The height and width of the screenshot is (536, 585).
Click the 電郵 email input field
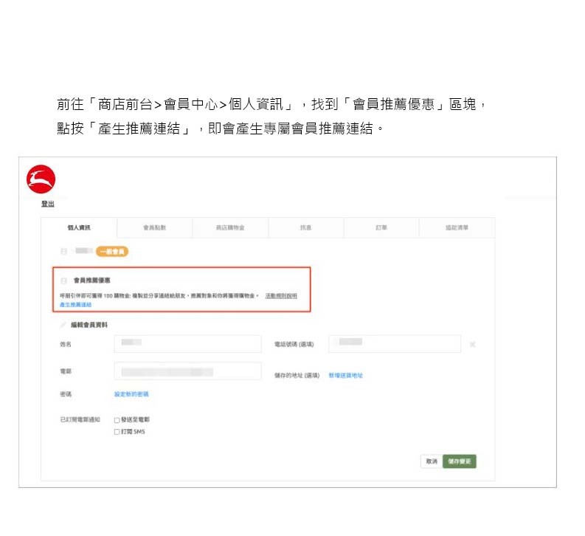tap(188, 371)
